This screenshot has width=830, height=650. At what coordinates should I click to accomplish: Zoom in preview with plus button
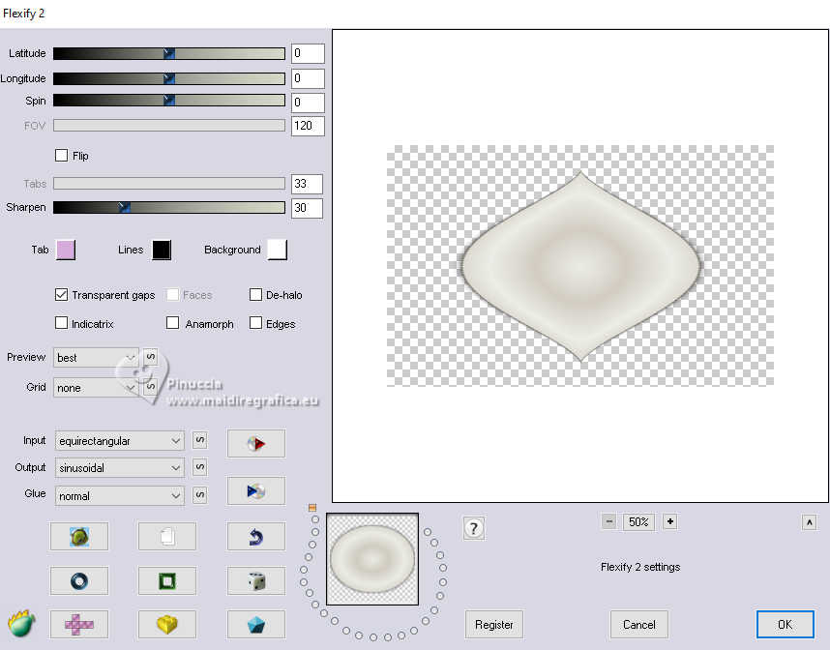[x=670, y=522]
